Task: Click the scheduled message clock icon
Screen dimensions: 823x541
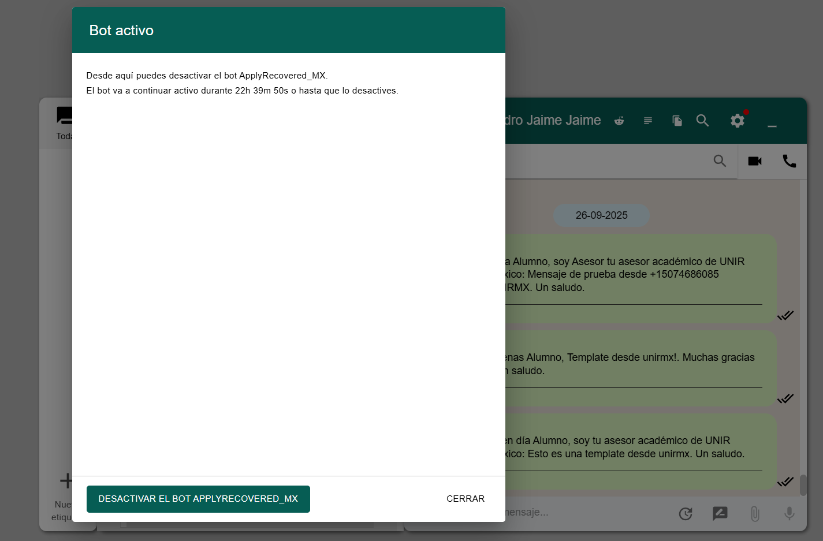Action: [x=686, y=513]
